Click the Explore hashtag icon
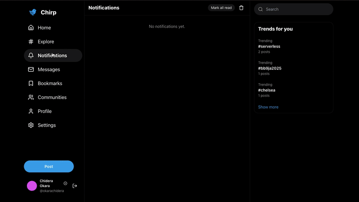This screenshot has width=359, height=202. (x=31, y=42)
